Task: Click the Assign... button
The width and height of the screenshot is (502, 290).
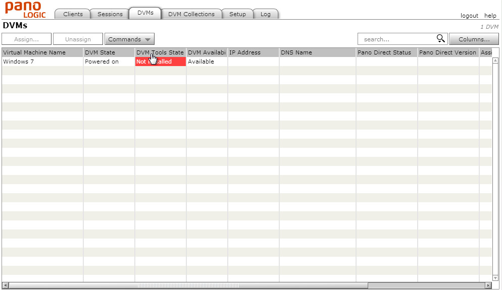Action: 27,39
